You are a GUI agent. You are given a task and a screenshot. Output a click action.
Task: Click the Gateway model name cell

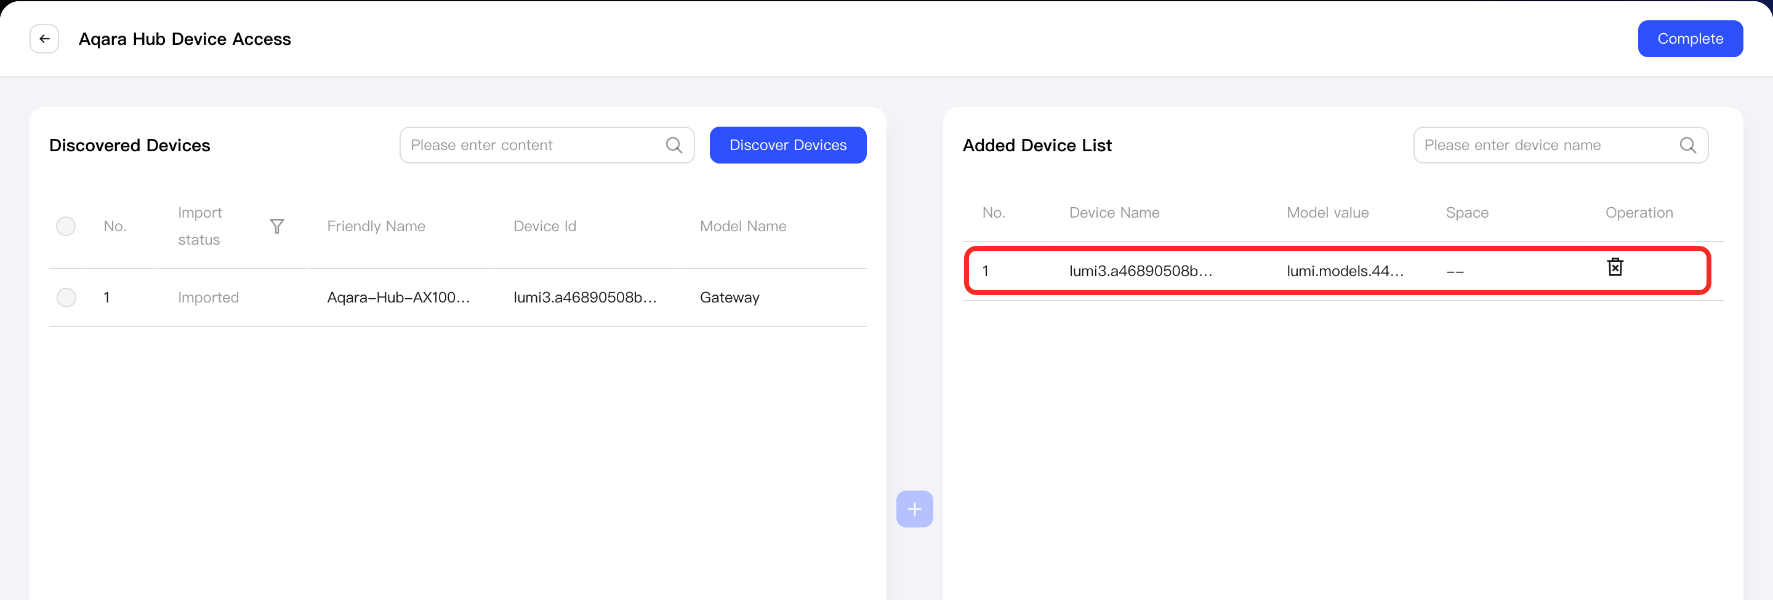tap(730, 298)
